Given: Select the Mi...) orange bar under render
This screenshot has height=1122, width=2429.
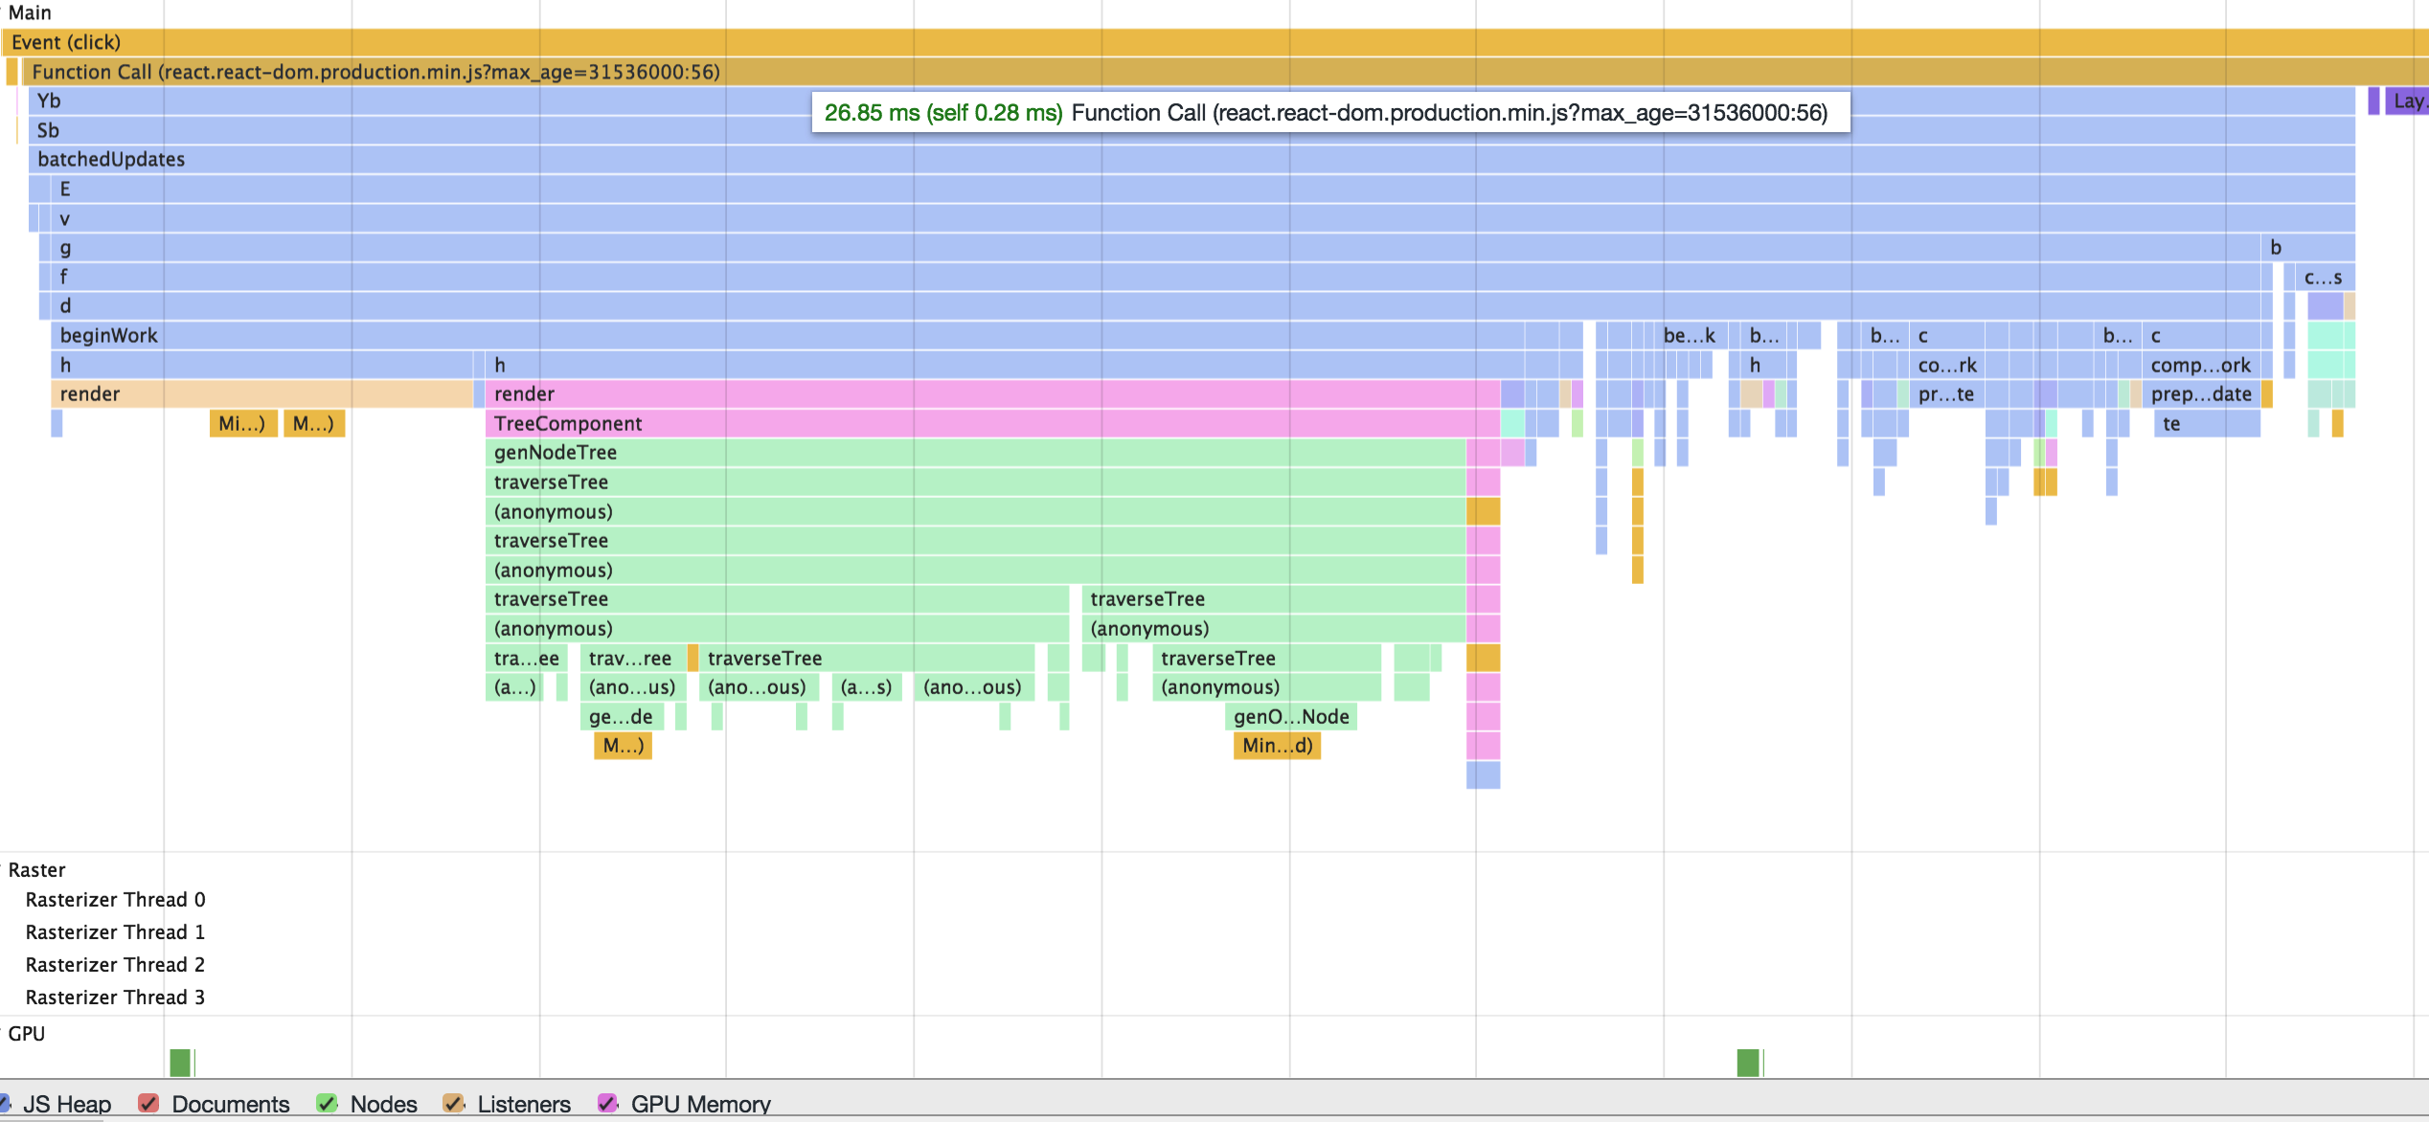Looking at the screenshot, I should 243,423.
